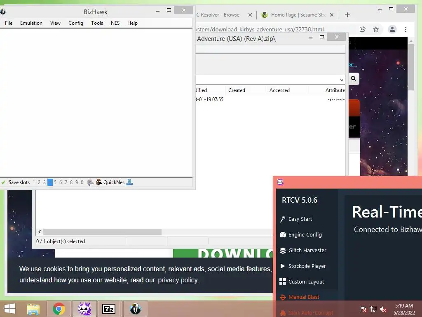Open Chrome's three-dot menu
Viewport: 422px width, 317px height.
coord(406,29)
